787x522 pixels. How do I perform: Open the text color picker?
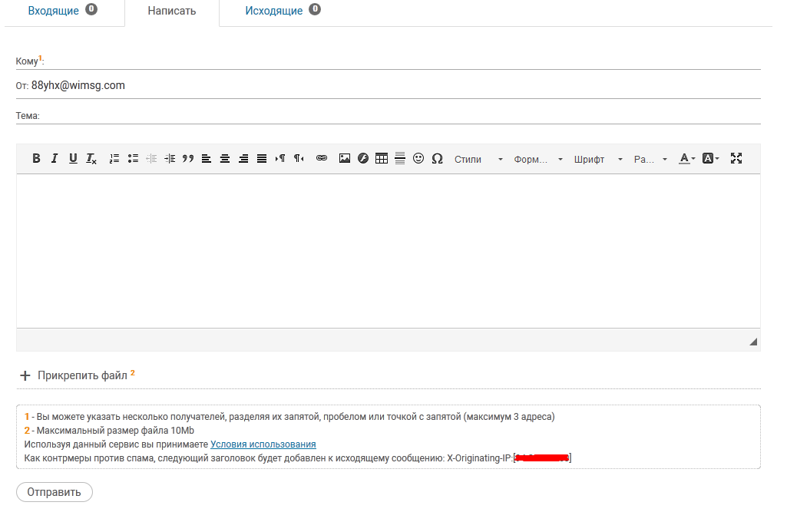click(x=686, y=159)
